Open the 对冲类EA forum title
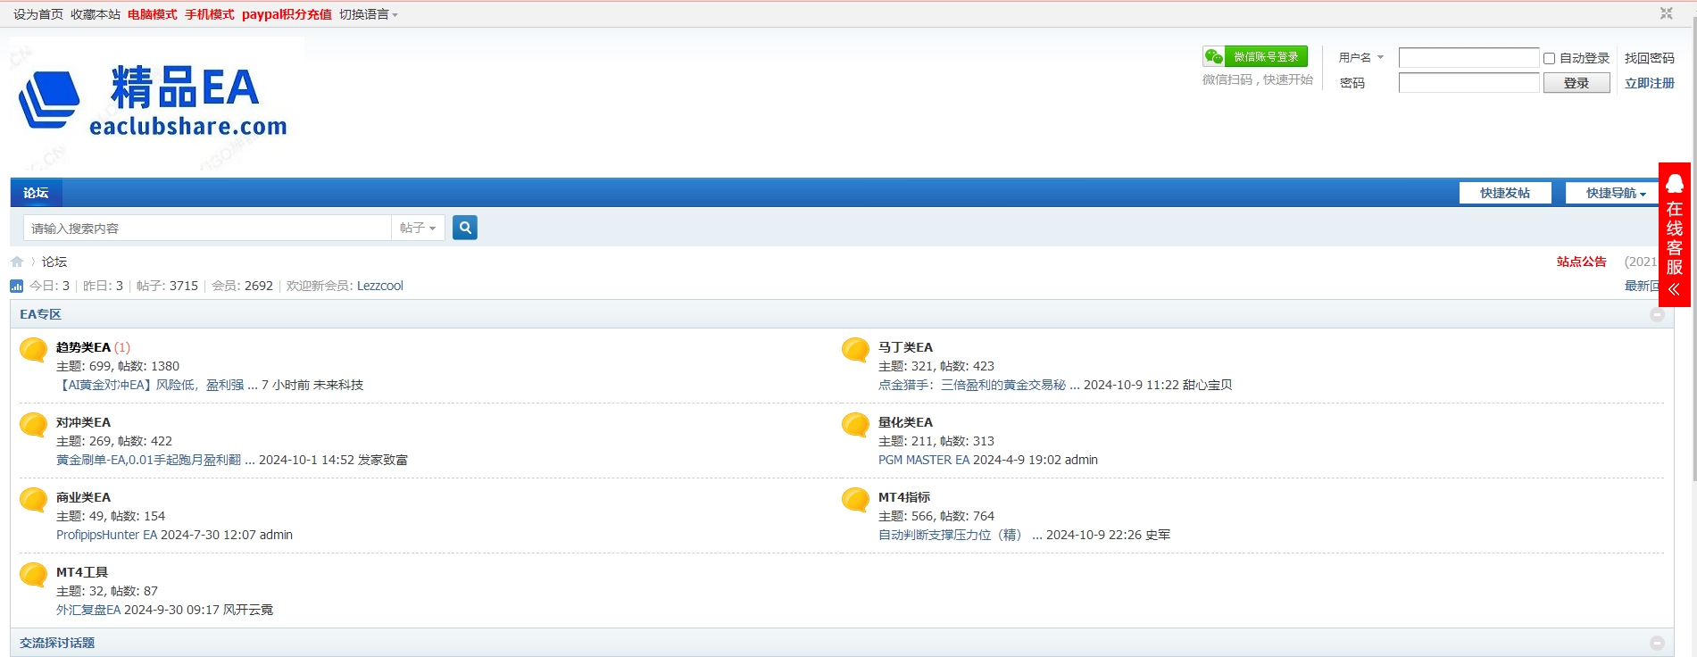1697x657 pixels. click(84, 422)
